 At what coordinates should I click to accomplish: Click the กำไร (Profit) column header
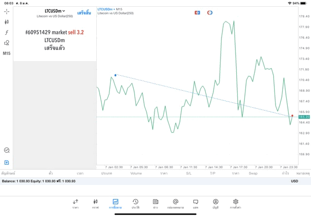coord(285,173)
